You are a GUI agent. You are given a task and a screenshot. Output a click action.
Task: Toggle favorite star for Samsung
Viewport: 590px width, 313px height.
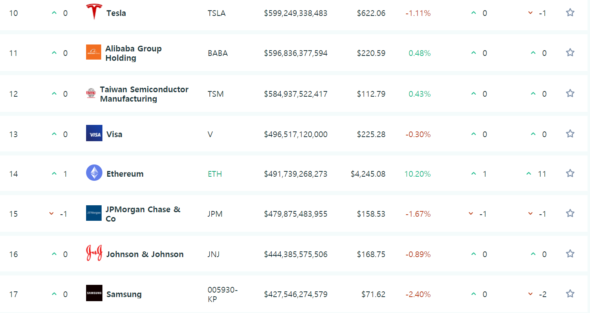[x=570, y=294]
